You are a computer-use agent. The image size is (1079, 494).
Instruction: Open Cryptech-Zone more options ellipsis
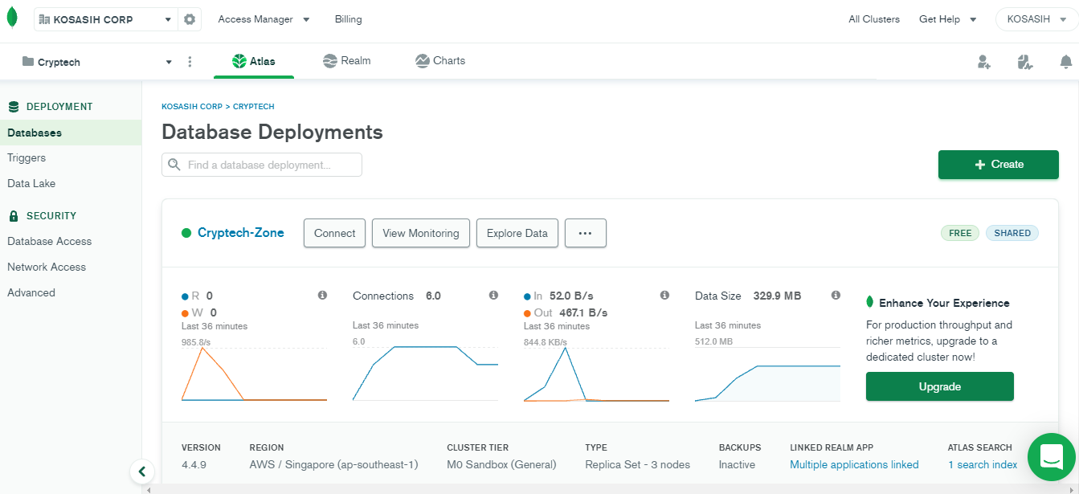[x=586, y=233]
